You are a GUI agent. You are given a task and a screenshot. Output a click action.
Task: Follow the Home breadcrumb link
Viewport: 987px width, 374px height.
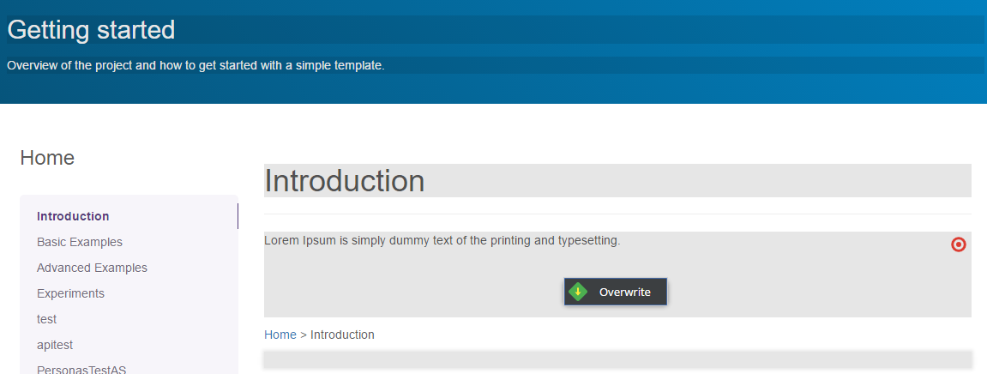[280, 335]
